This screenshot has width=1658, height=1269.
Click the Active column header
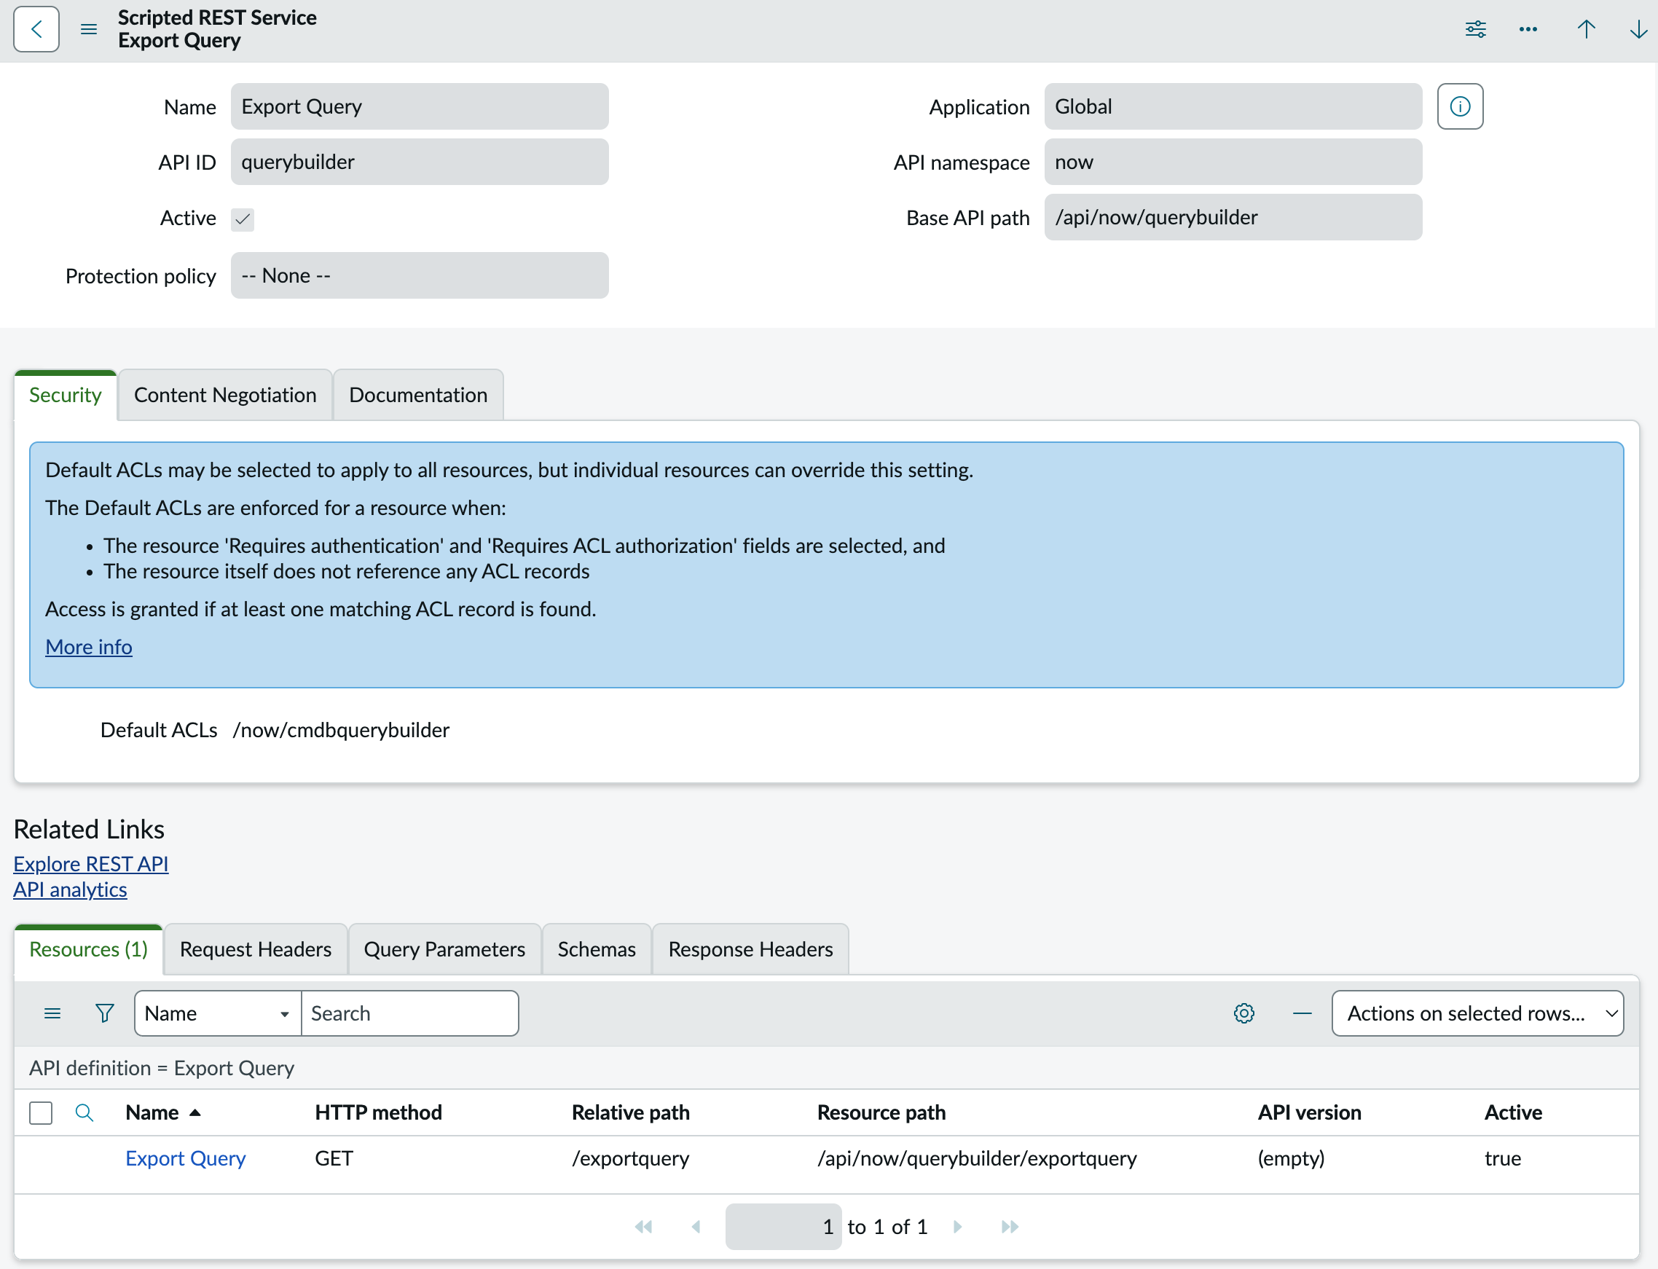pyautogui.click(x=1513, y=1112)
